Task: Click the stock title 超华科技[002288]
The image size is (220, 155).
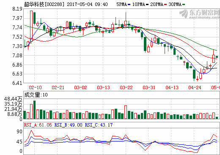Action: 44,4
